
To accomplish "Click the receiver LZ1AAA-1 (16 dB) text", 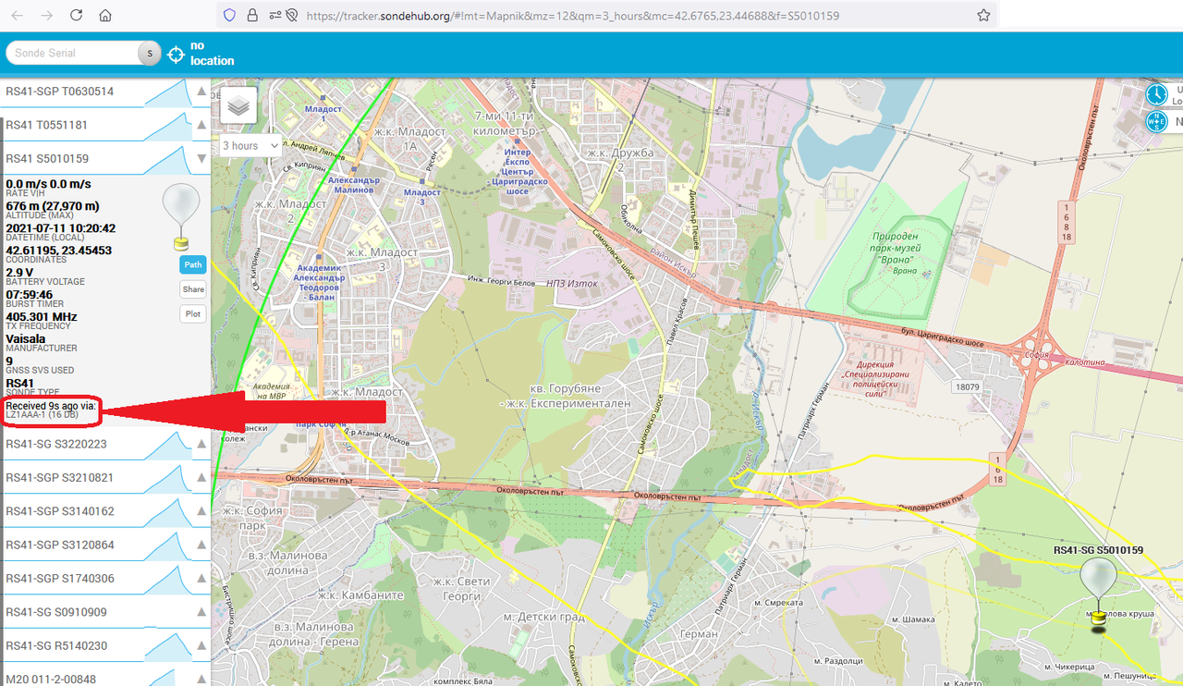I will [43, 415].
